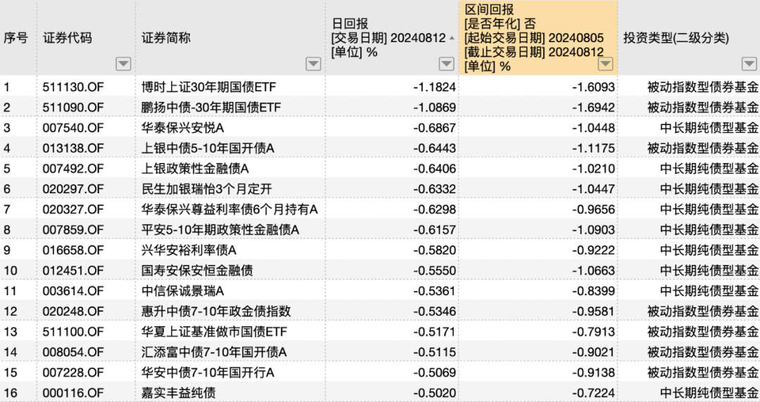Select code cell 016658.OF
The width and height of the screenshot is (760, 402).
[x=73, y=250]
